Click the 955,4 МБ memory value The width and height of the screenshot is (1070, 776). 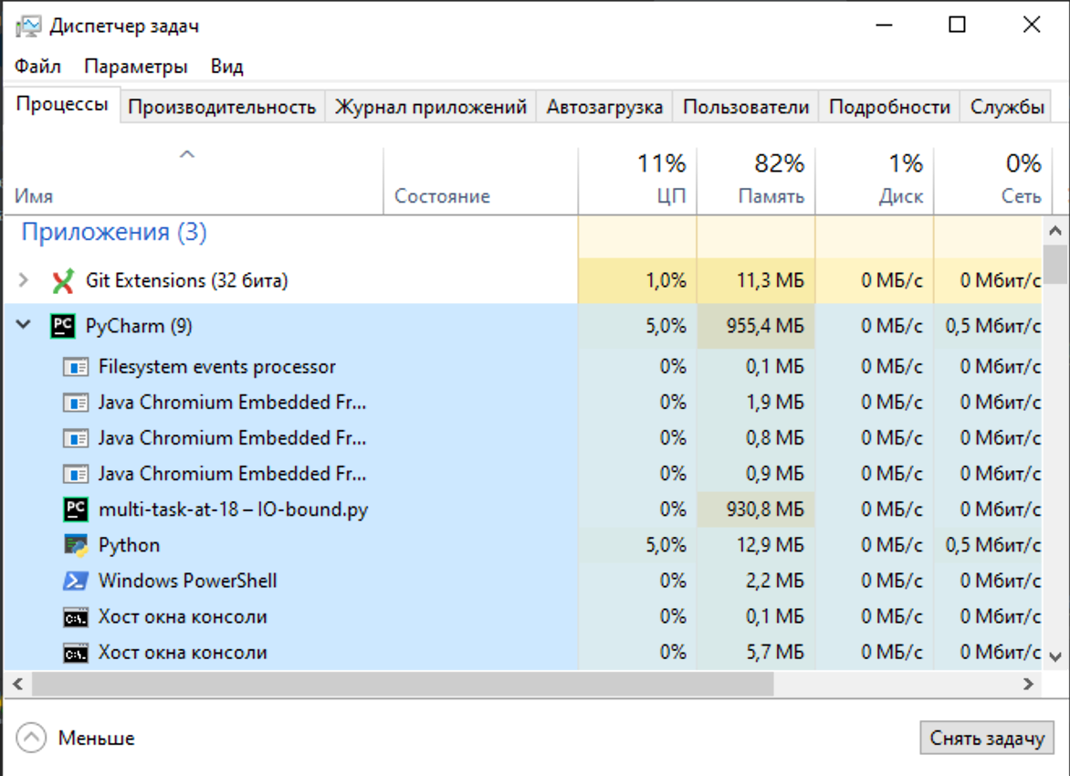click(765, 326)
